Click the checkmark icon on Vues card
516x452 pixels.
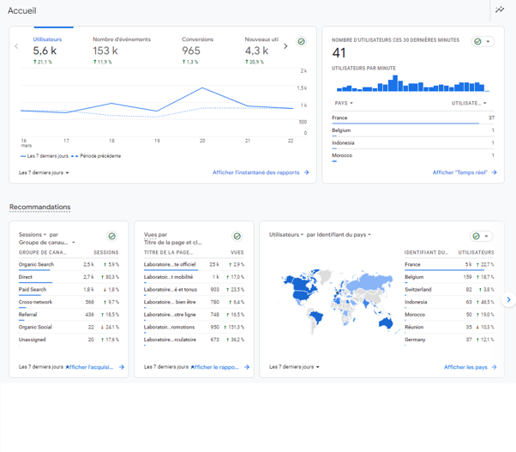pyautogui.click(x=237, y=236)
